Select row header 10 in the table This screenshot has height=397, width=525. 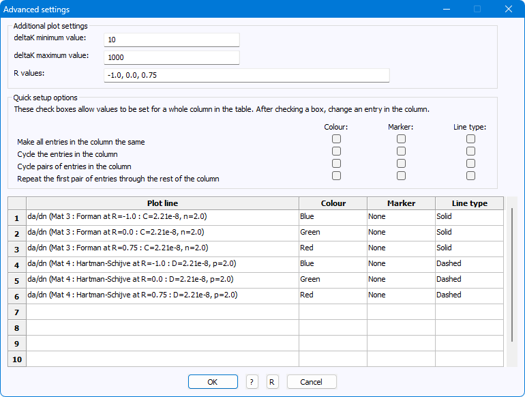tap(17, 359)
